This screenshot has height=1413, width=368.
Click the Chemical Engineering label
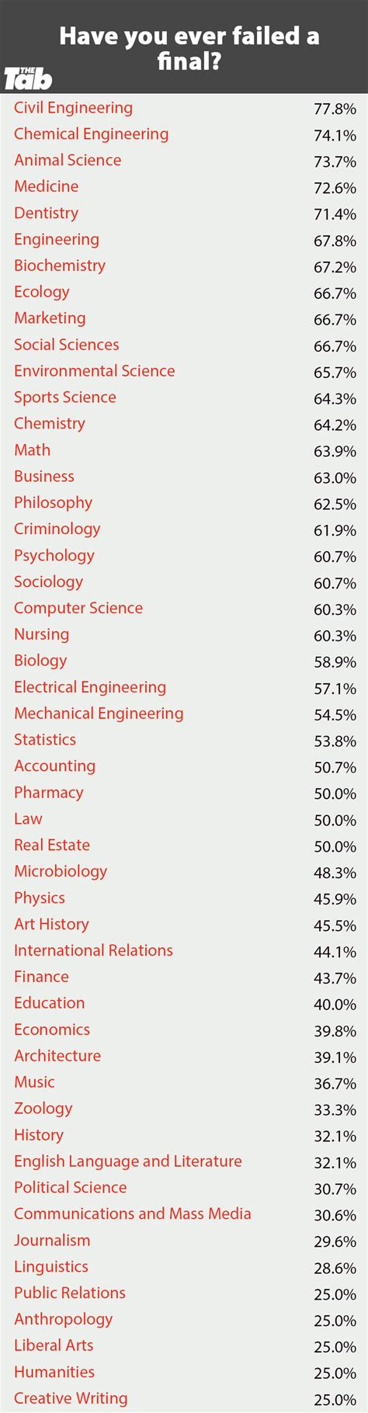click(91, 135)
